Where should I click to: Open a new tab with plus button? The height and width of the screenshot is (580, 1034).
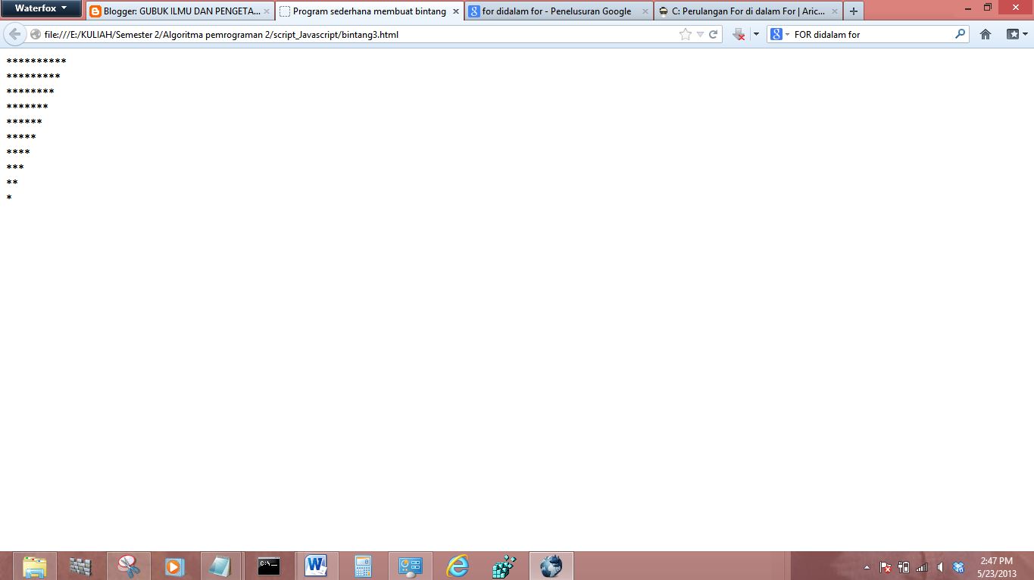[854, 11]
